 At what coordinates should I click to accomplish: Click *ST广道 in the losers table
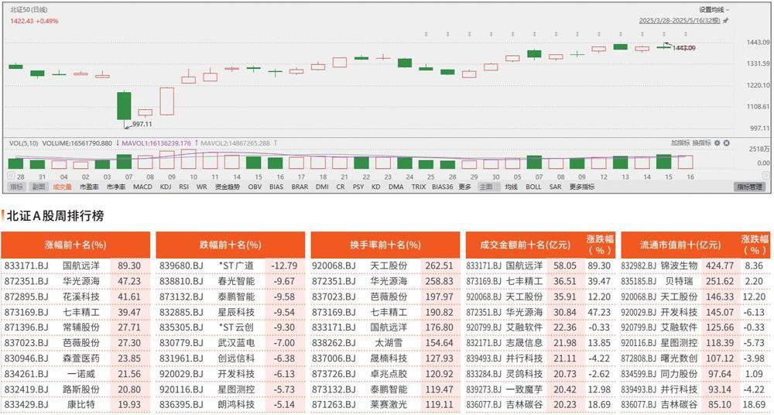tap(237, 266)
